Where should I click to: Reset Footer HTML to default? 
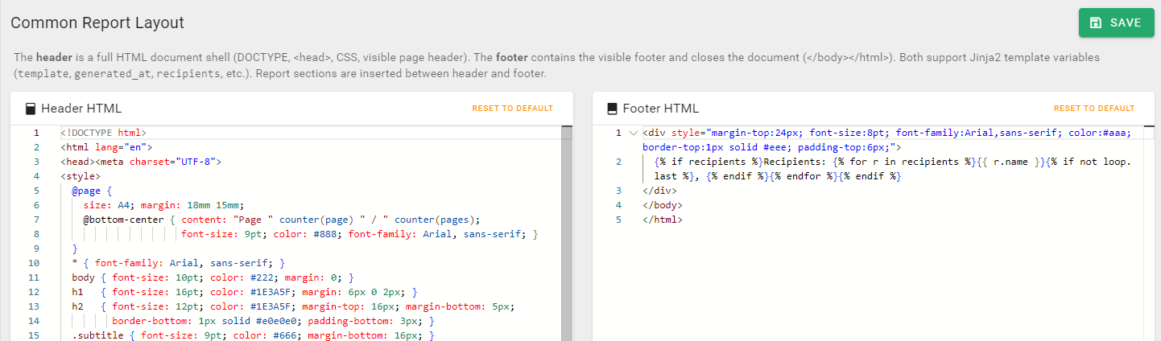[x=1094, y=109]
